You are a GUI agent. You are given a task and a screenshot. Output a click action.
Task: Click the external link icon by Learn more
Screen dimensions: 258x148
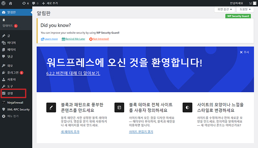43,39
